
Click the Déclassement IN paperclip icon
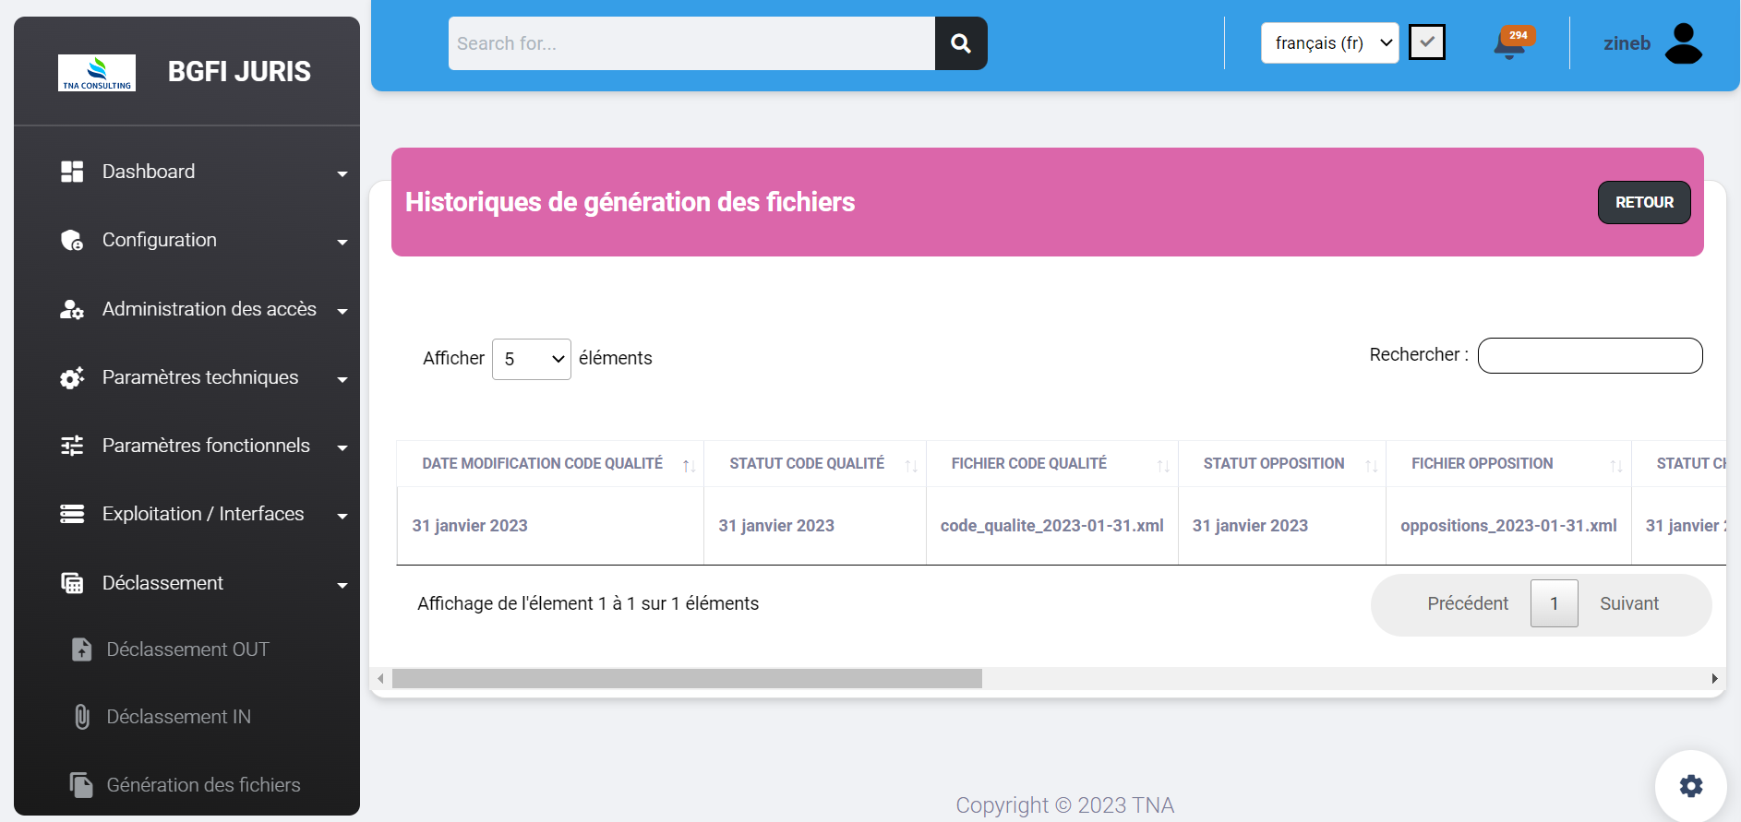82,717
